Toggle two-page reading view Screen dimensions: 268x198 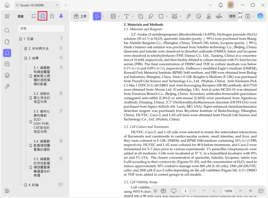coord(163,191)
